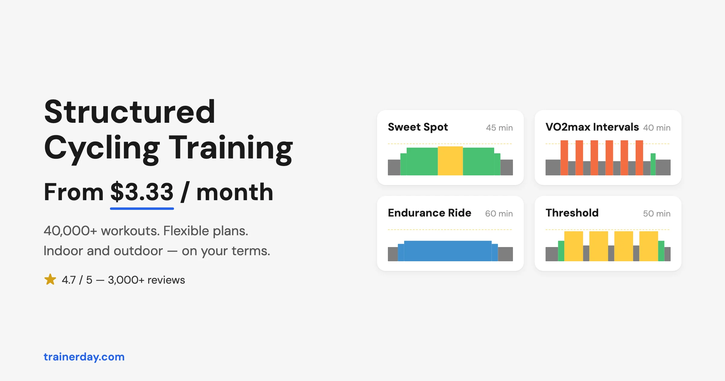The image size is (725, 381).
Task: Open the trainerday.com link
Action: (x=84, y=357)
